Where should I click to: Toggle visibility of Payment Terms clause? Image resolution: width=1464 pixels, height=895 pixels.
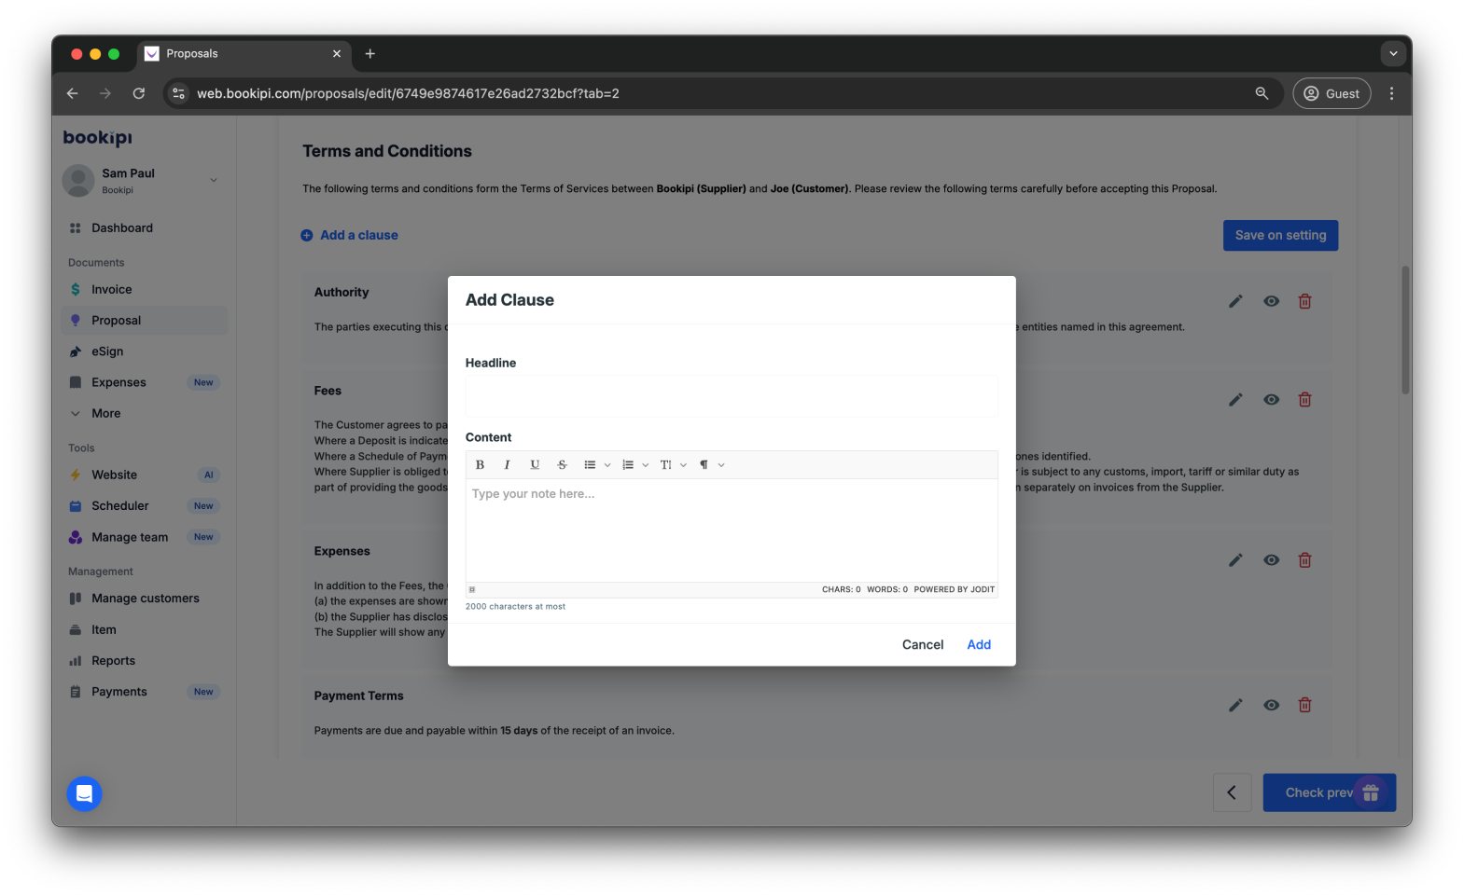pos(1271,706)
